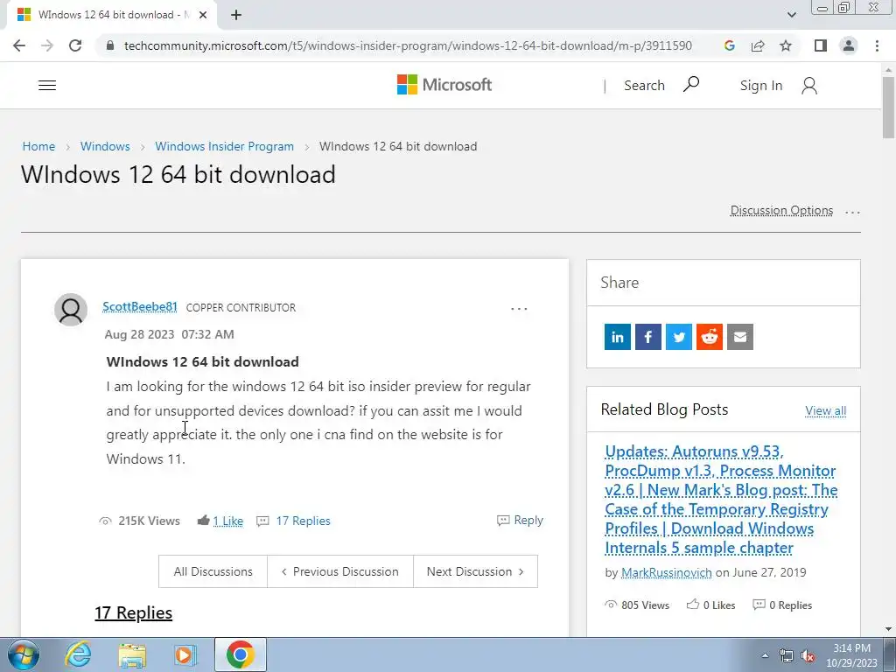Close the current browser tab
This screenshot has height=672, width=896.
coord(203,15)
